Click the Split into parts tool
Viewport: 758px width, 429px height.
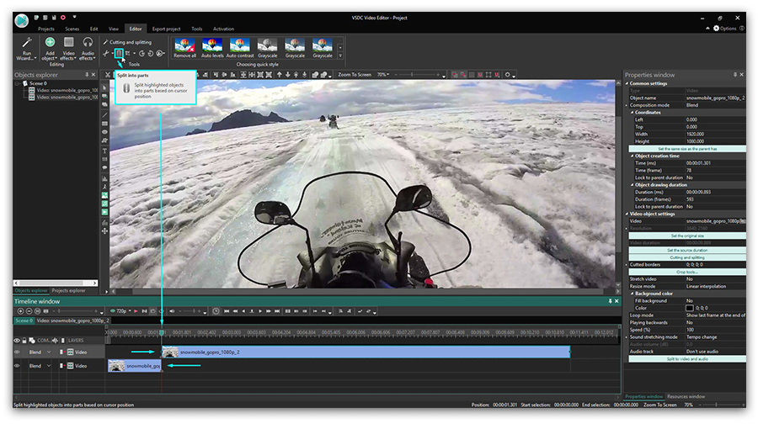point(119,53)
